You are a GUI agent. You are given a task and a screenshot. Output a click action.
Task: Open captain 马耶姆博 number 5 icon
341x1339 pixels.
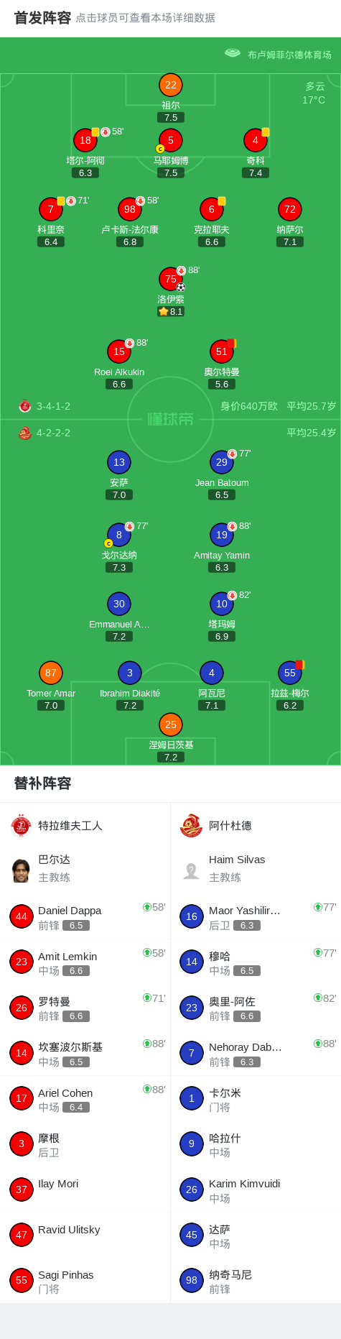pos(171,140)
